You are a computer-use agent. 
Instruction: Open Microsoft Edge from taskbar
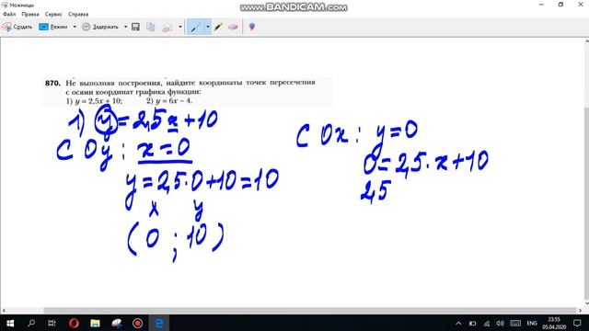click(159, 323)
